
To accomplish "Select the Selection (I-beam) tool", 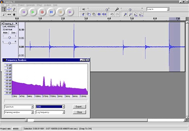I will coord(4,9).
